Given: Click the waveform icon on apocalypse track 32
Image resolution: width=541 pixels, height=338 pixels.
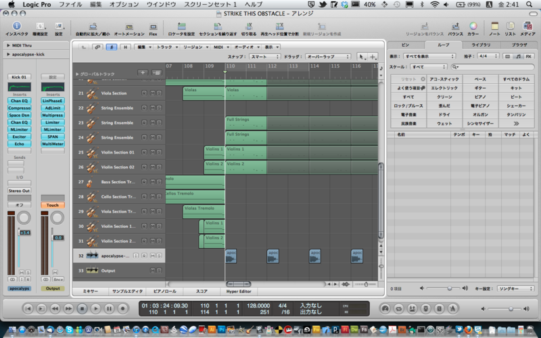Looking at the screenshot, I should (x=92, y=256).
